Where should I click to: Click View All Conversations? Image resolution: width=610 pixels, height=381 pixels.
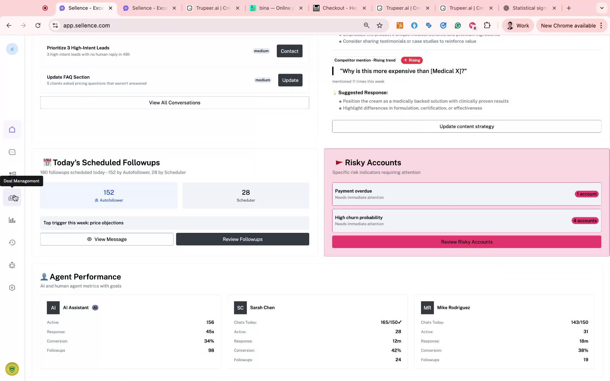175,102
